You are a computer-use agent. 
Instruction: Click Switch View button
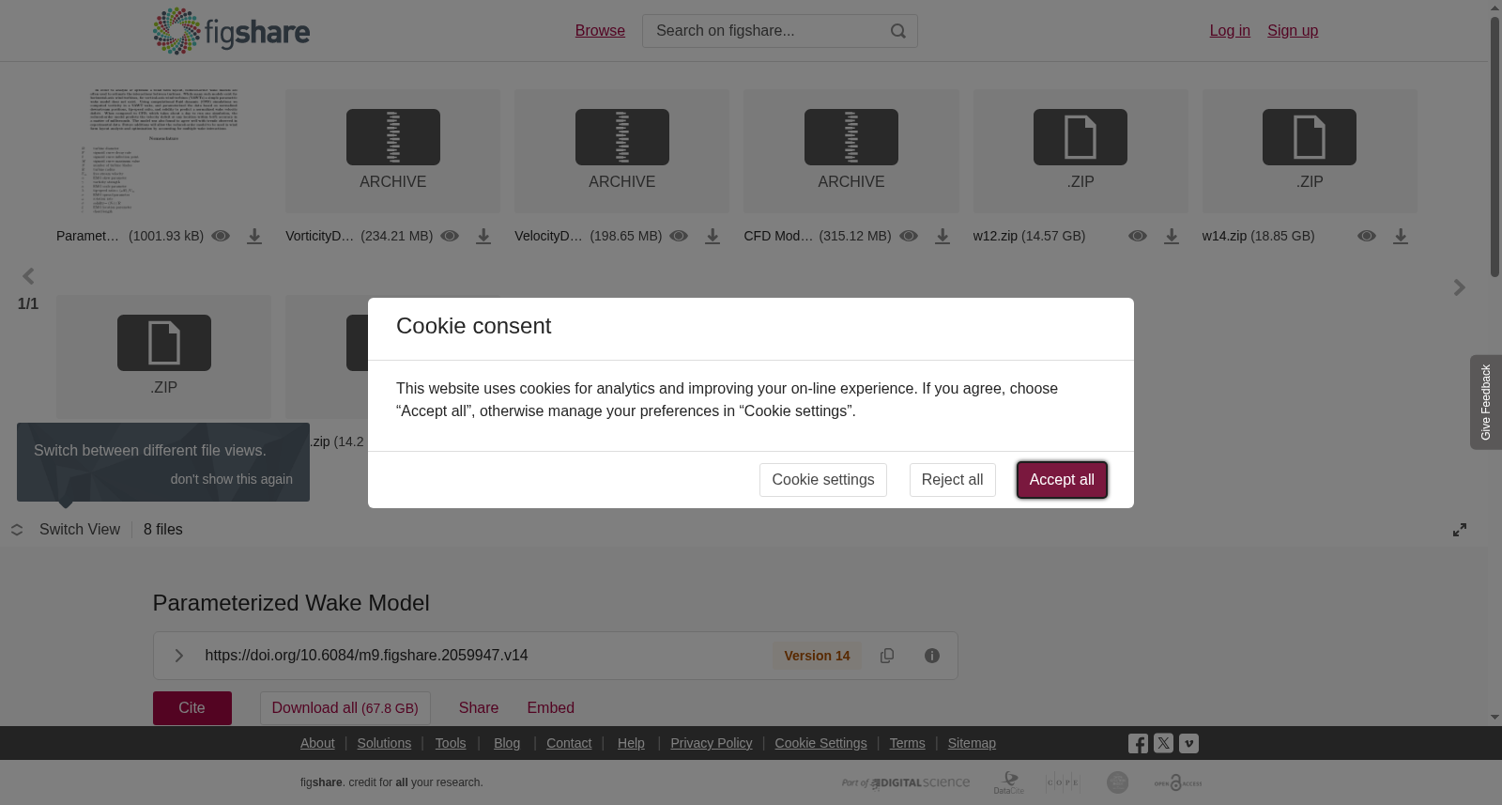66,530
